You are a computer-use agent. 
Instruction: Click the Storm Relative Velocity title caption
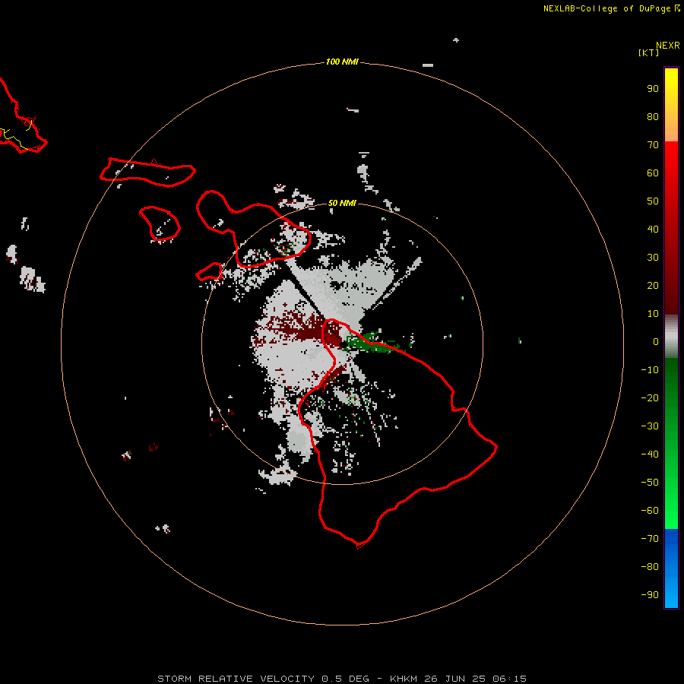[x=342, y=679]
